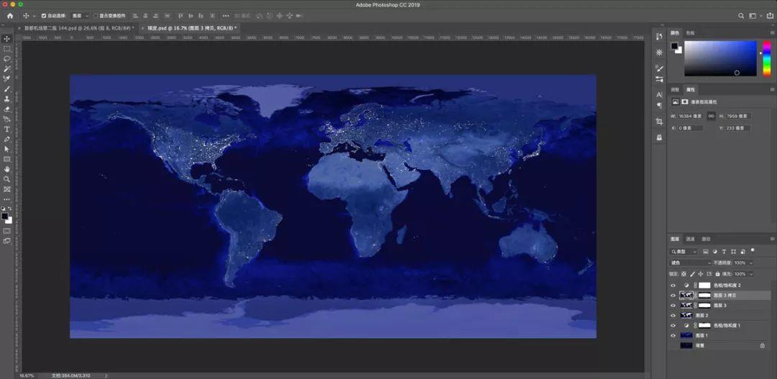Toggle the layer filter on/off switch
Viewport: 777px width, 379px height.
point(753,251)
